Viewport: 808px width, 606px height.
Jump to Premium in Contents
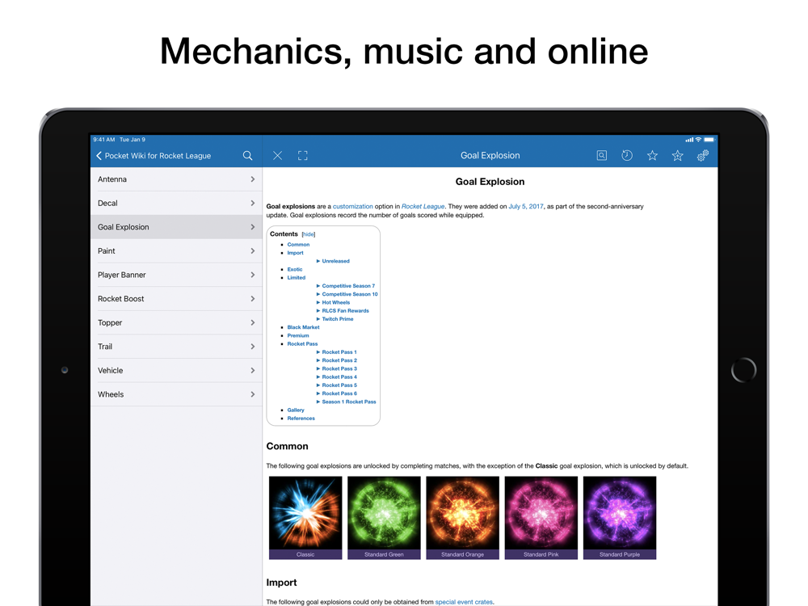[x=298, y=335]
